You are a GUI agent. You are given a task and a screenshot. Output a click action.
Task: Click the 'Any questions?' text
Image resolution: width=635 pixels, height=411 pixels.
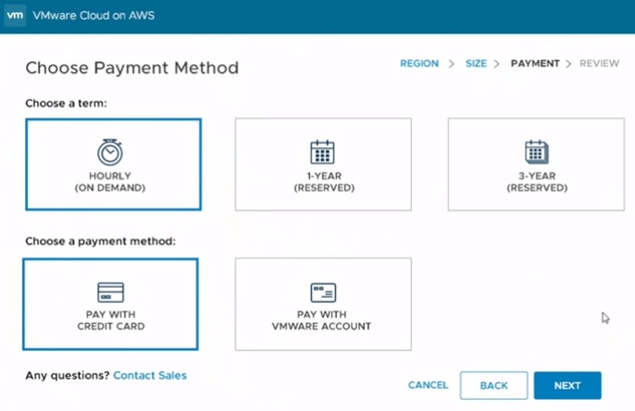coord(68,376)
